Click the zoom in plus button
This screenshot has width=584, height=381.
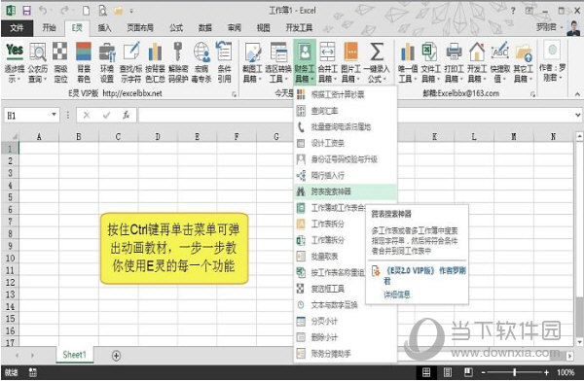[x=546, y=372]
